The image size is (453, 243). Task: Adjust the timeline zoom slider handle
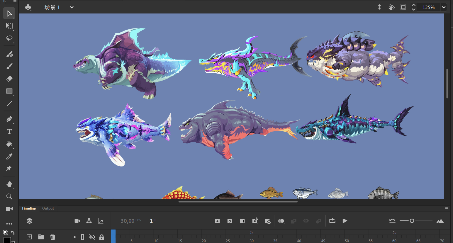point(412,221)
